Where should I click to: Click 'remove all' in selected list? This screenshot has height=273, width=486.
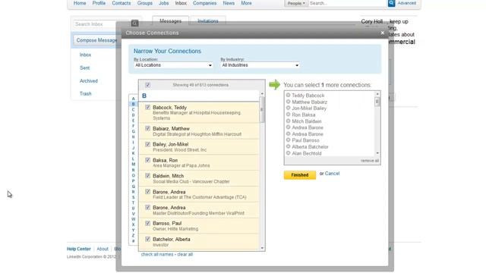click(370, 161)
